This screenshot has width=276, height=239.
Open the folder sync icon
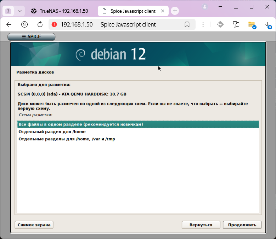252,25
